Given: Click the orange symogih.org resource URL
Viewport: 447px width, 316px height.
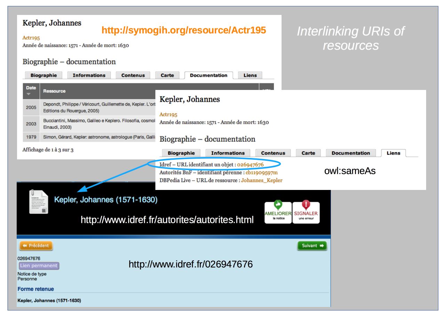Looking at the screenshot, I should (184, 30).
